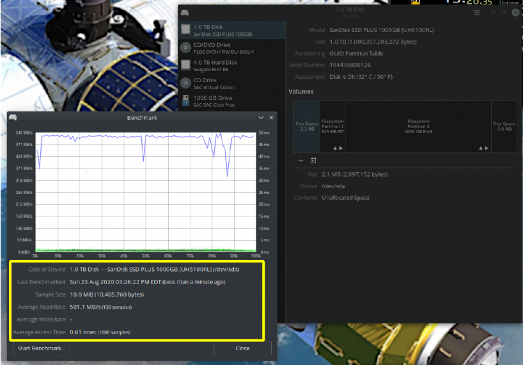Select the 2.1 MB Free Space volume
523x365 pixels.
(x=307, y=127)
